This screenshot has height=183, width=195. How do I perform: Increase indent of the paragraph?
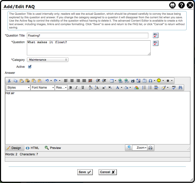click(x=98, y=81)
